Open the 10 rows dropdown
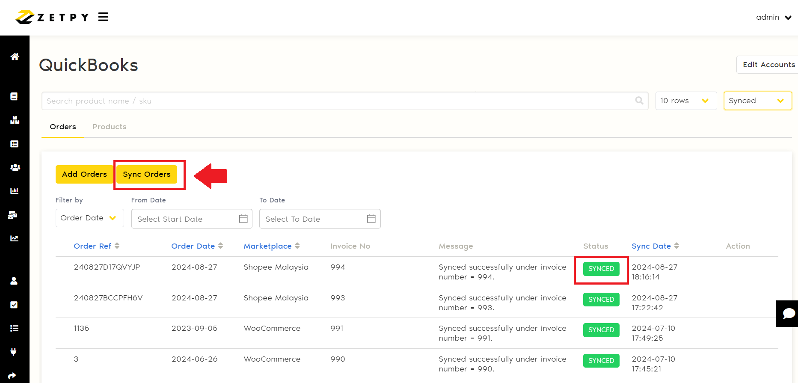This screenshot has height=383, width=798. click(685, 101)
